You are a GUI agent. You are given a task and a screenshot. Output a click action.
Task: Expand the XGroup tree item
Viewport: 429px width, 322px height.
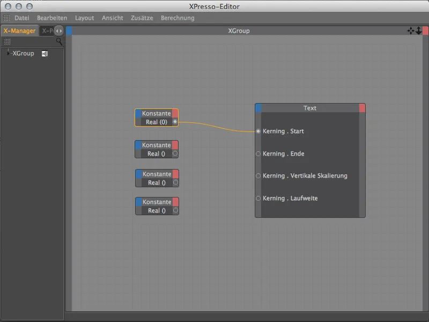pyautogui.click(x=8, y=53)
